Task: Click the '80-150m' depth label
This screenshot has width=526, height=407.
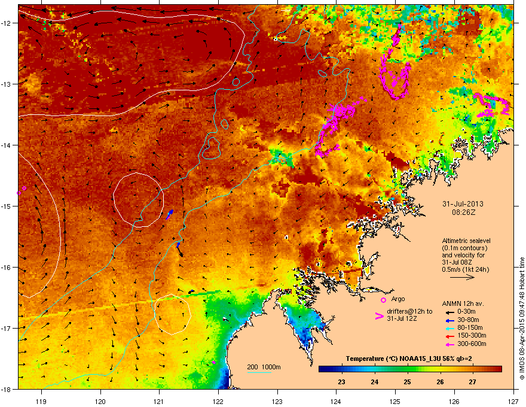Action: tap(470, 327)
